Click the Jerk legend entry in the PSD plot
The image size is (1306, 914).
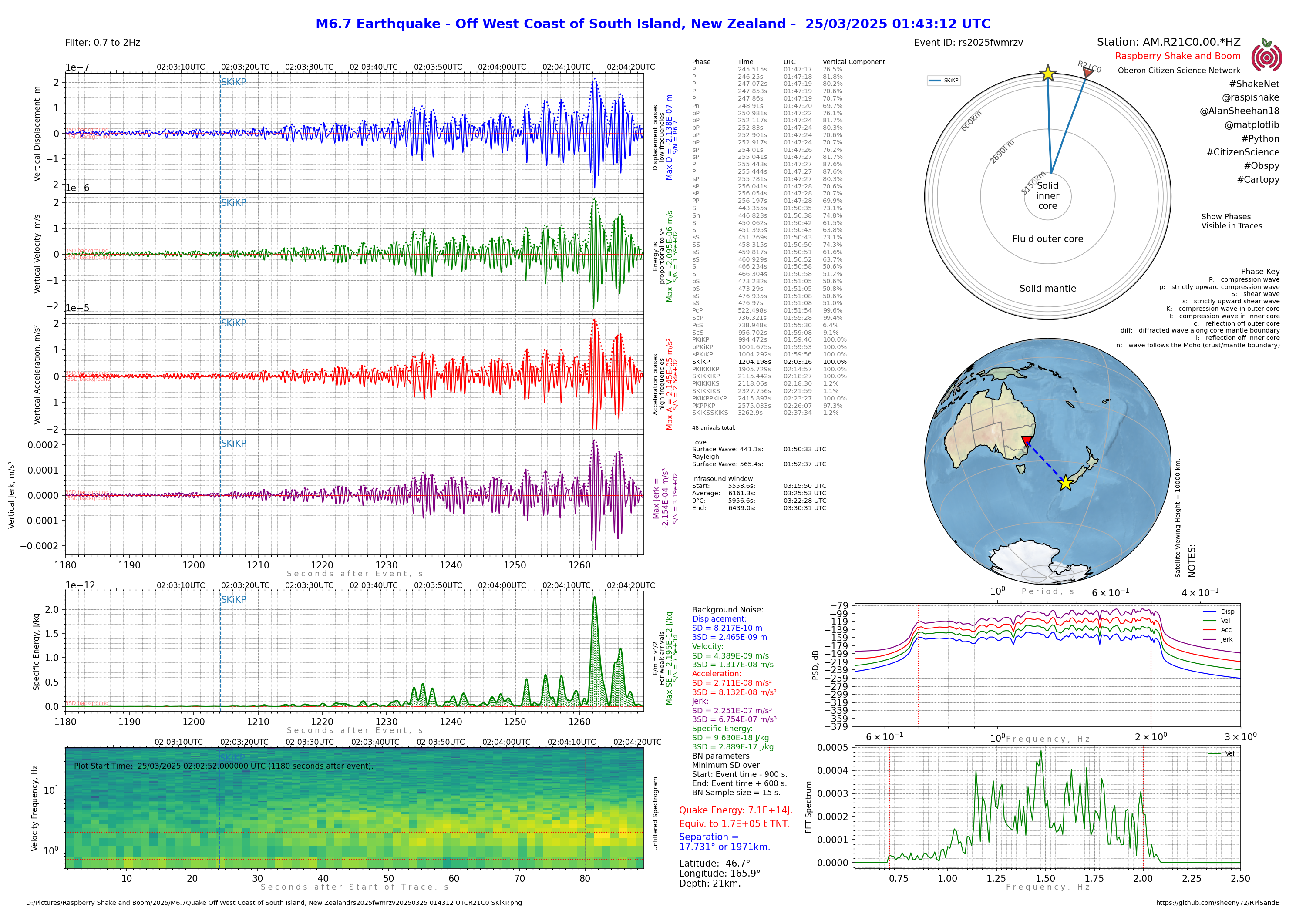1218,639
